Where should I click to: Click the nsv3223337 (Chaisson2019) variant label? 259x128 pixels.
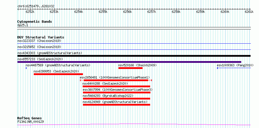tap(39, 41)
